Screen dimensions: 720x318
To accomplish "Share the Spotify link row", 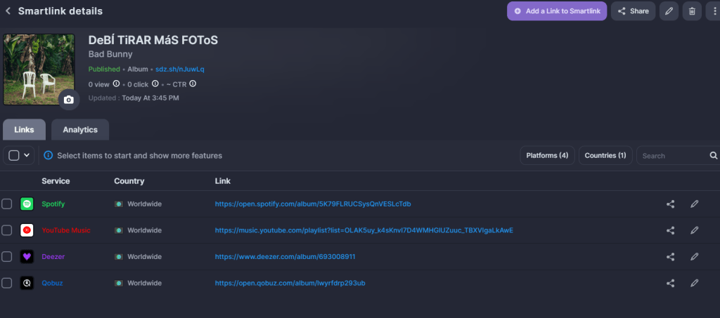I will coord(670,204).
